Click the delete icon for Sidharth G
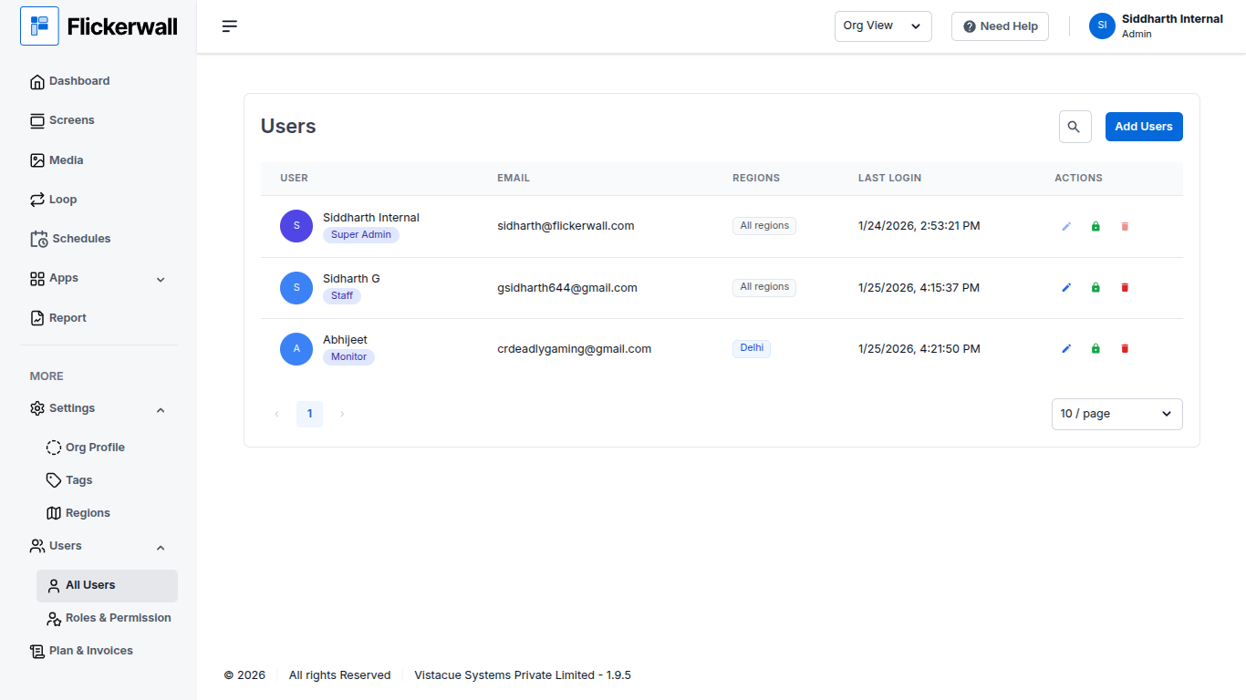The image size is (1246, 700). (1125, 287)
